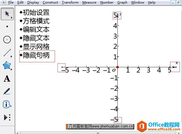Open the File menu
The width and height of the screenshot is (182, 134).
tap(11, 2)
